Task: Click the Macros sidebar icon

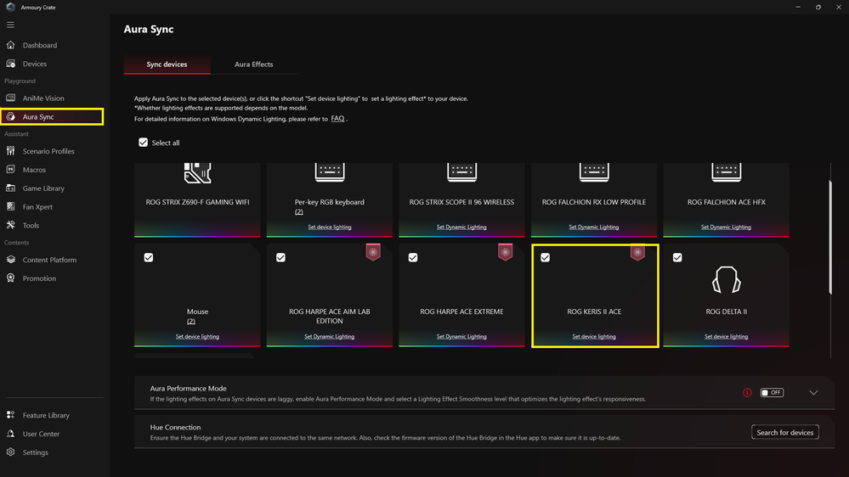Action: (10, 169)
